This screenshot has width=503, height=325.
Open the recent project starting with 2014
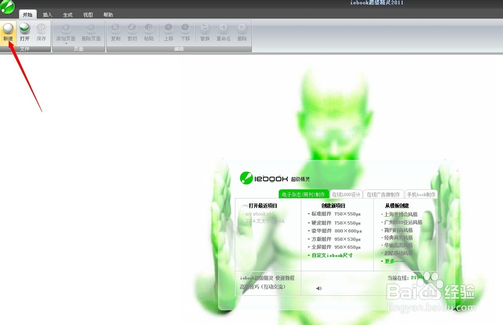click(x=265, y=221)
